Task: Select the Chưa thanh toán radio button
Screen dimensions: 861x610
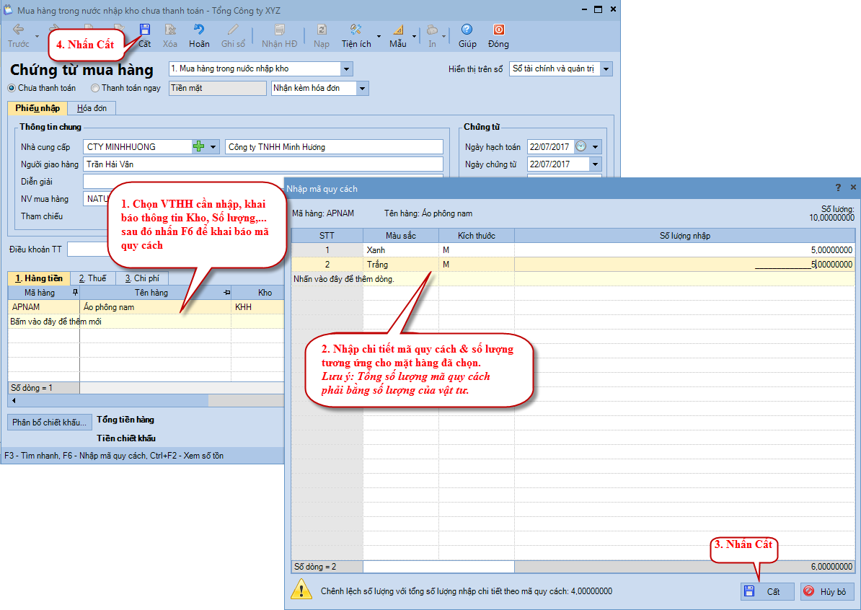Action: click(x=12, y=88)
